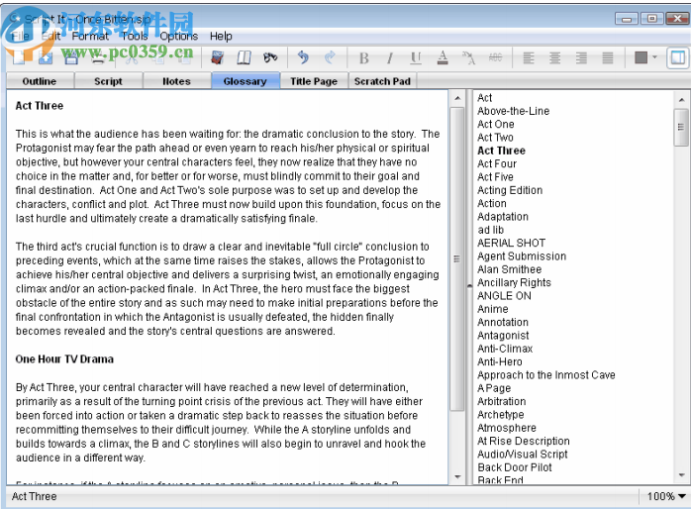Open the Scratch Pad tab

(x=382, y=81)
